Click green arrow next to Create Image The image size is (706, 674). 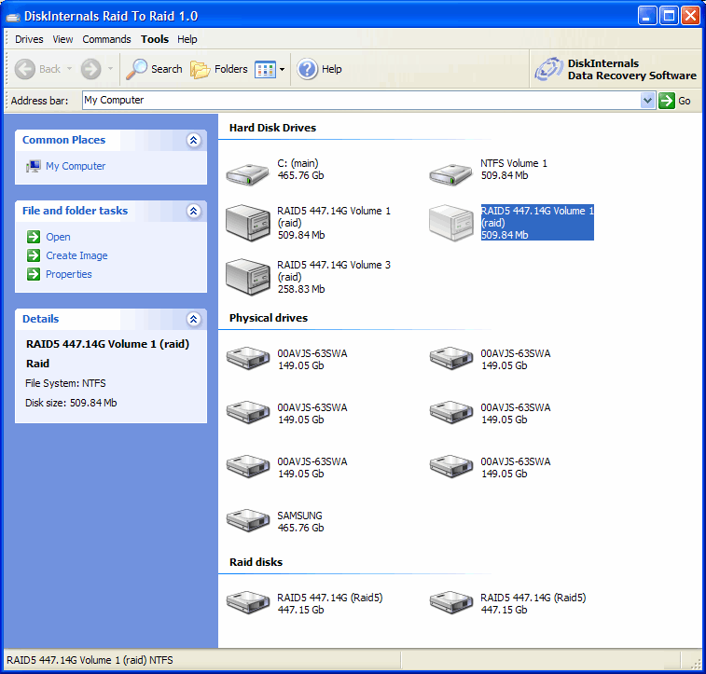[x=34, y=255]
